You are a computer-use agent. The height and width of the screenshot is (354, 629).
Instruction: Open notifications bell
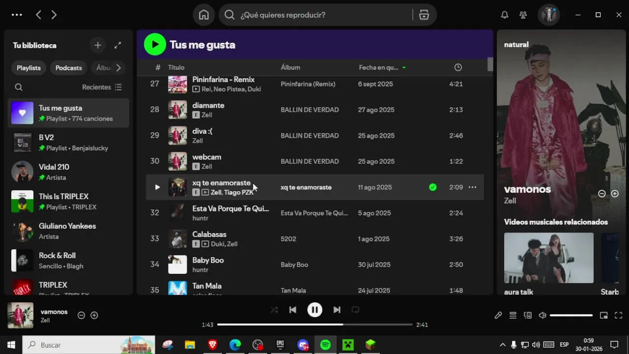505,15
